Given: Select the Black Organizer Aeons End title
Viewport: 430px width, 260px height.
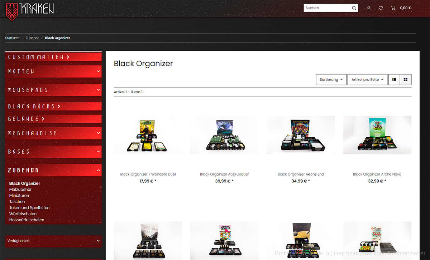Looking at the screenshot, I should click(301, 175).
